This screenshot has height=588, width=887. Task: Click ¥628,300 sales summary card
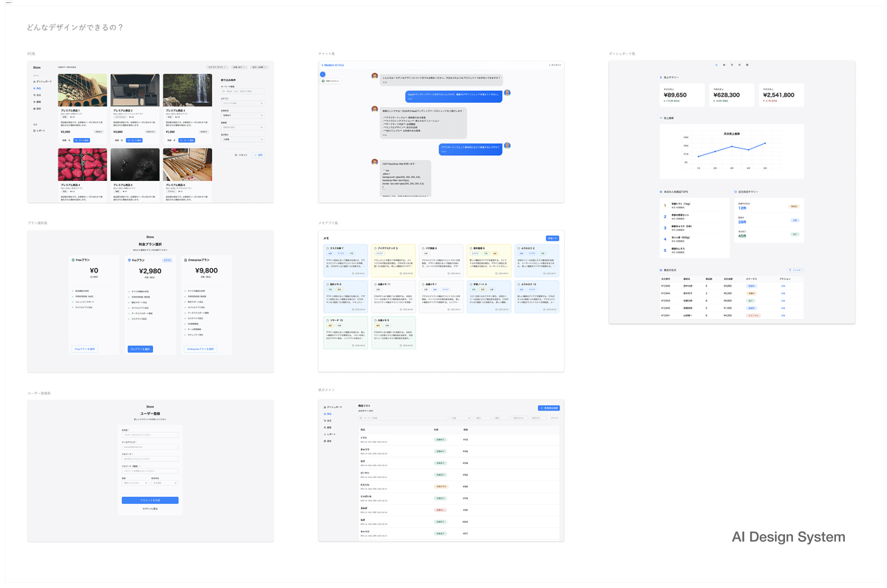pyautogui.click(x=732, y=95)
